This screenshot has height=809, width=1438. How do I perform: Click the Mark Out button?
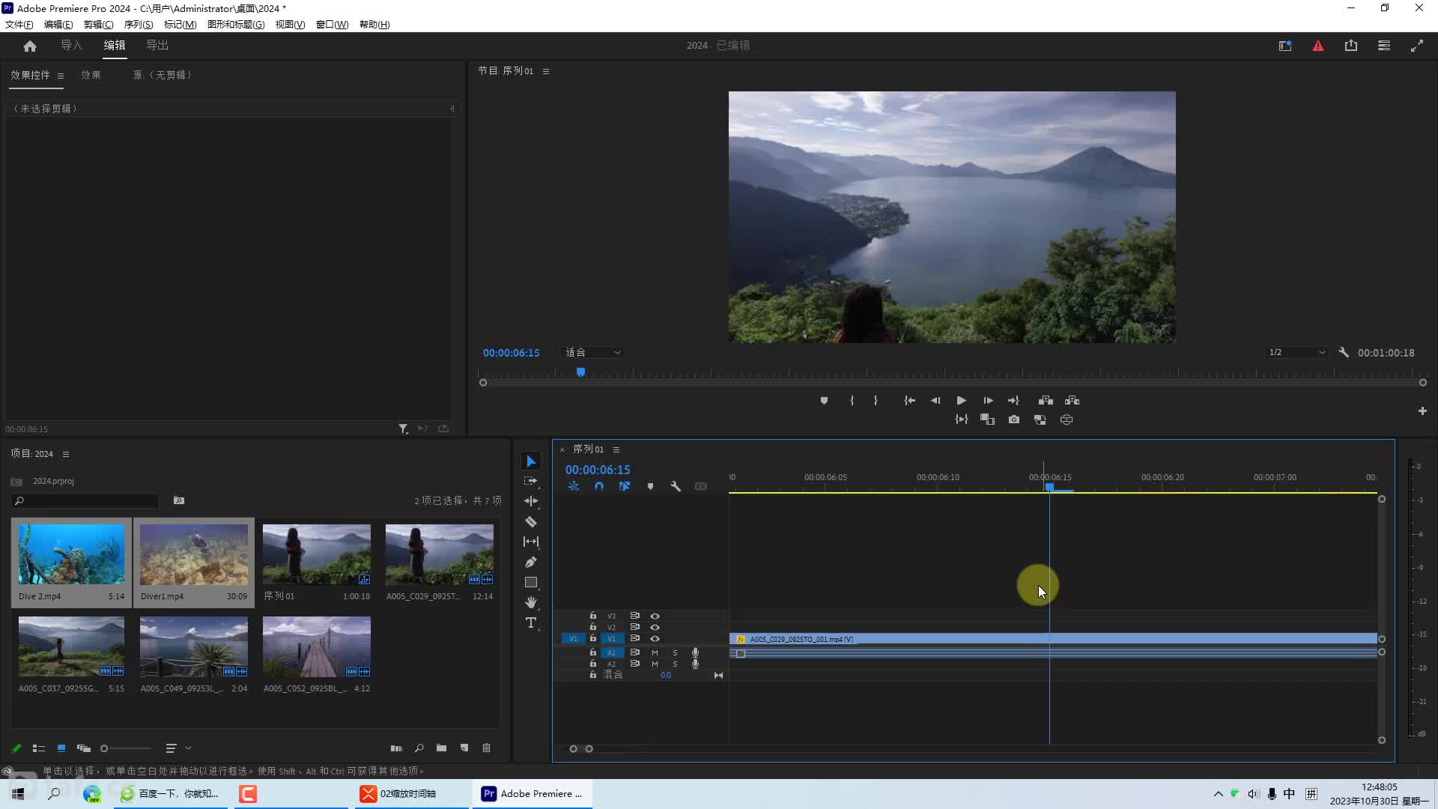coord(876,401)
